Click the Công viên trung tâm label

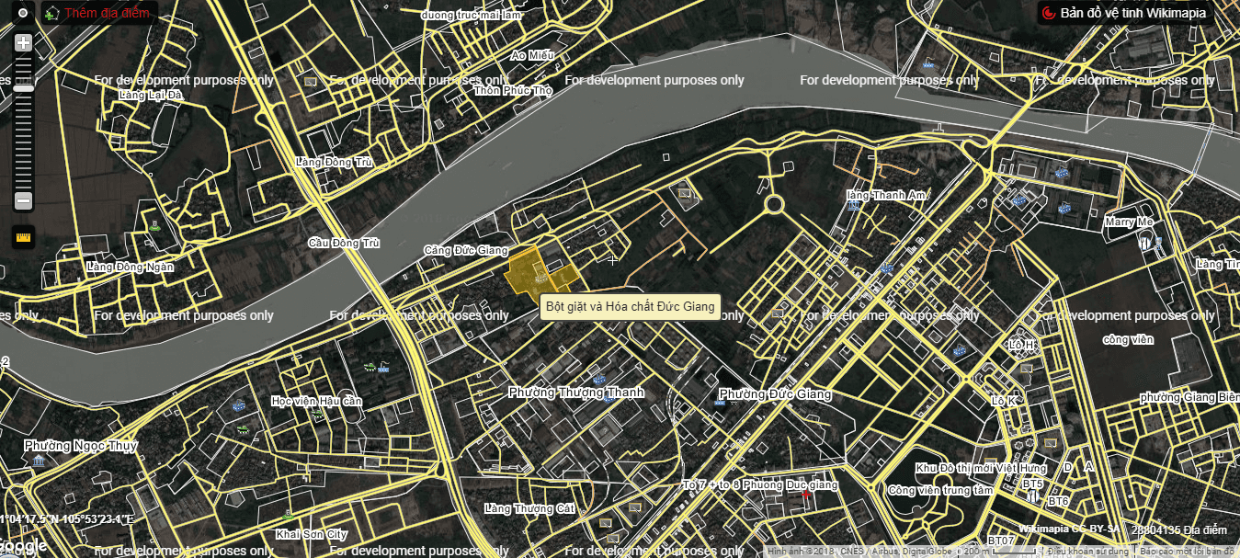pos(939,490)
